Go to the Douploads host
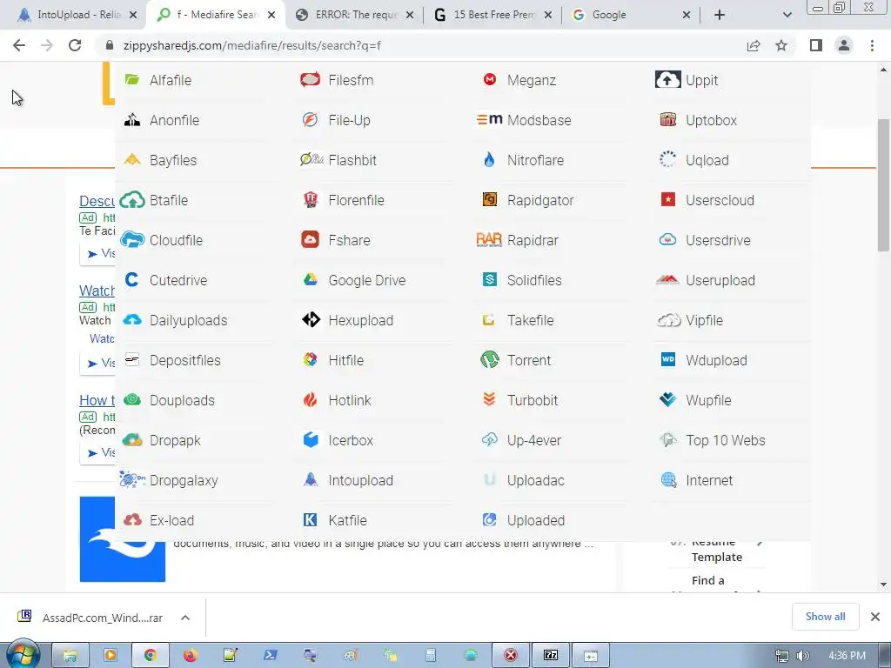 coord(182,400)
